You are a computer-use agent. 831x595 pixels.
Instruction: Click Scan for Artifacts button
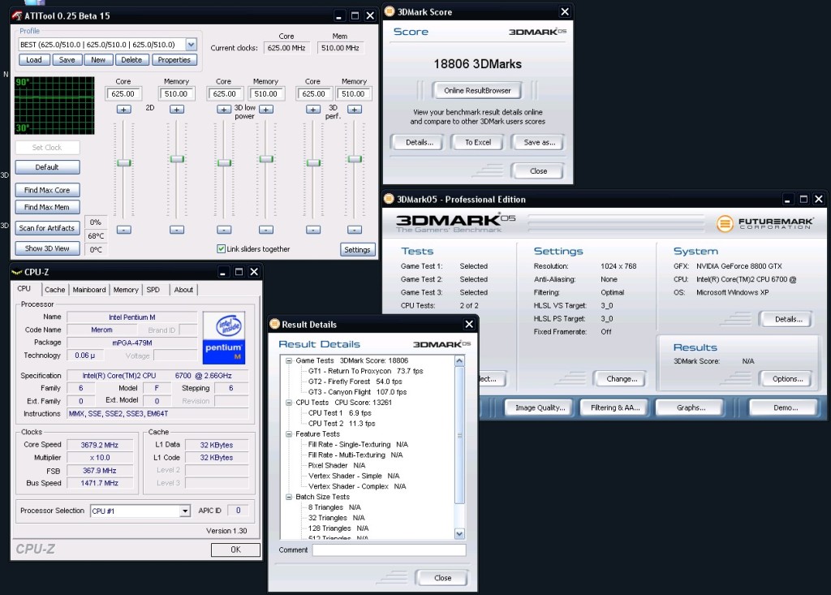tap(47, 228)
